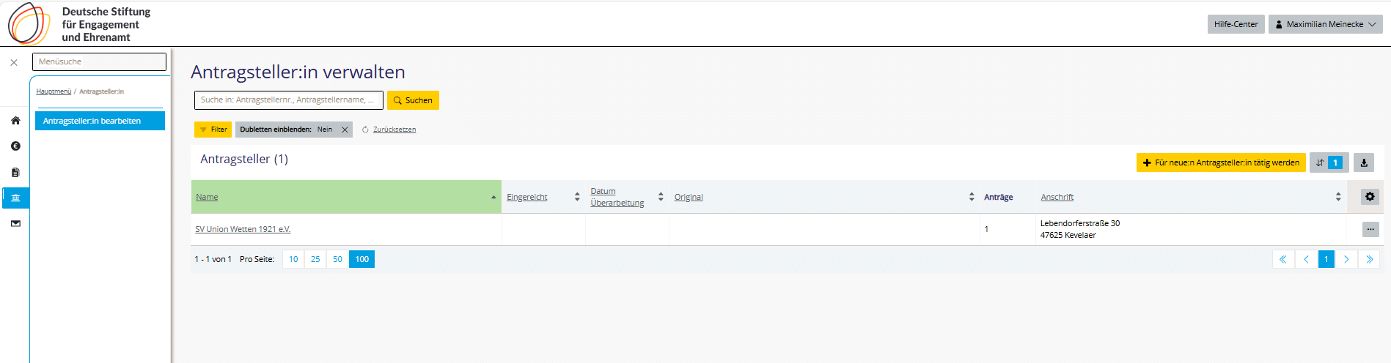Close the side menu with X icon
Screen dimensions: 1391x363
pos(14,63)
